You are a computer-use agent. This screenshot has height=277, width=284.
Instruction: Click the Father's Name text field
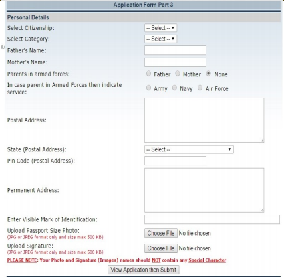pos(175,50)
